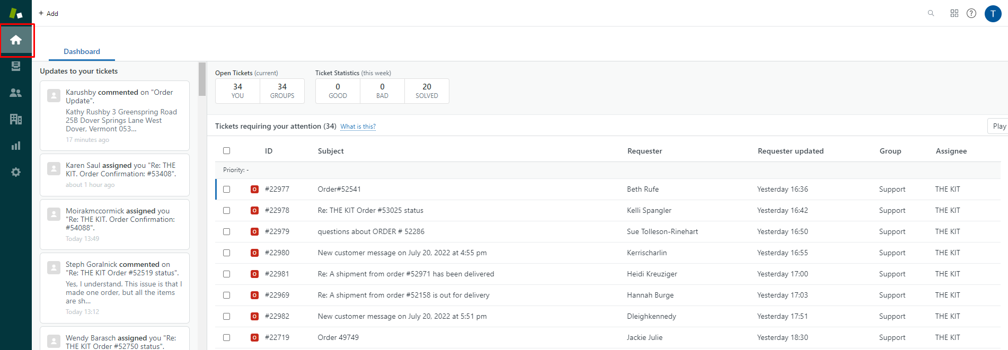Open the Admin settings gear icon
The height and width of the screenshot is (350, 1008).
pos(16,172)
